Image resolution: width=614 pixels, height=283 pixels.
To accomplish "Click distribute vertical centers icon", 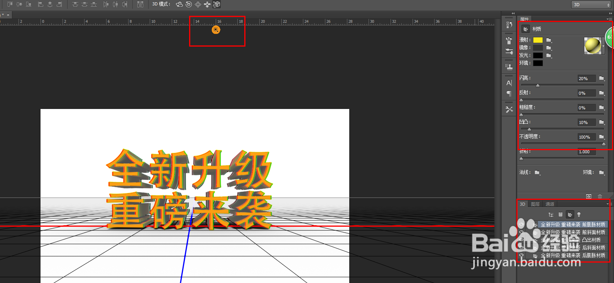I will click(85, 4).
